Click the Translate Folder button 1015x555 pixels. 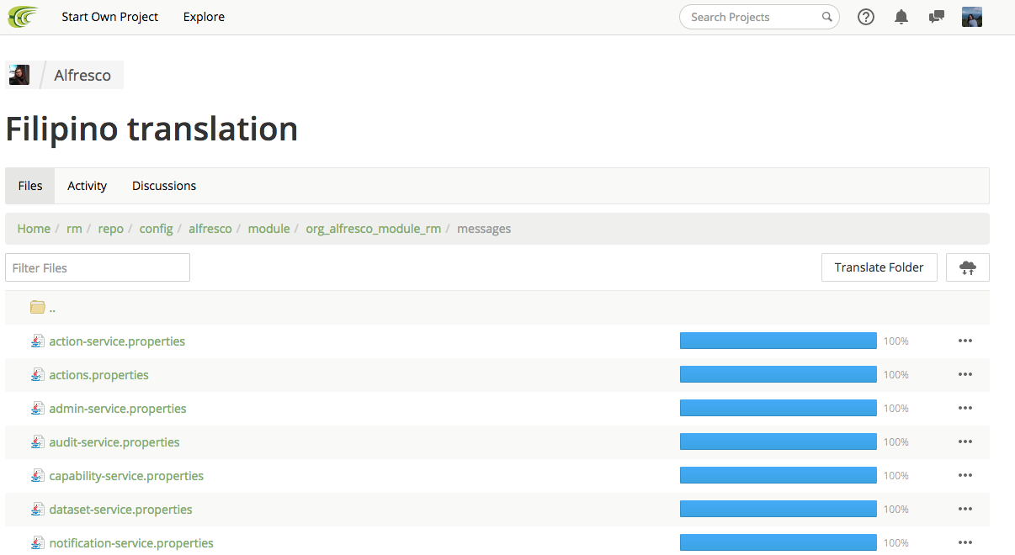[x=879, y=267]
